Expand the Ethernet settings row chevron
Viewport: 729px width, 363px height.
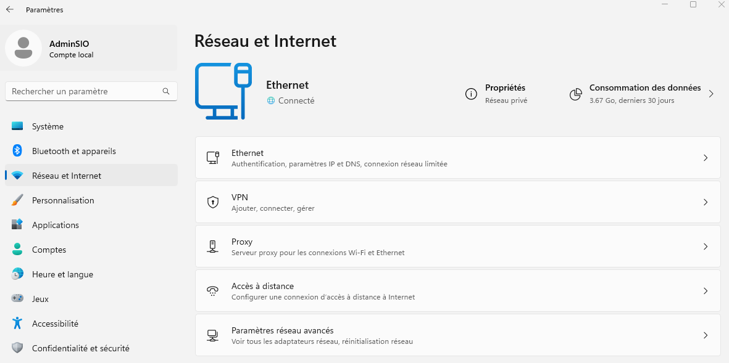click(705, 158)
